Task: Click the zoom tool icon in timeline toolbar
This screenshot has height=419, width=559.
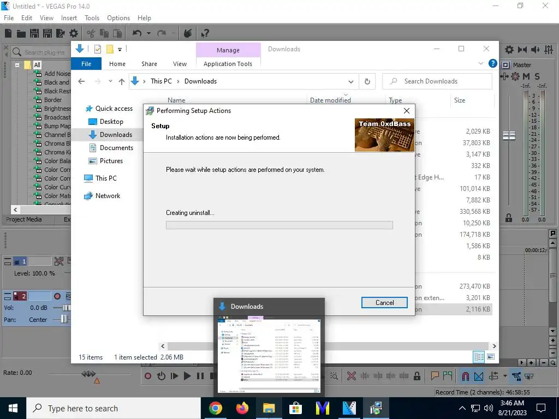Action: pyautogui.click(x=334, y=376)
